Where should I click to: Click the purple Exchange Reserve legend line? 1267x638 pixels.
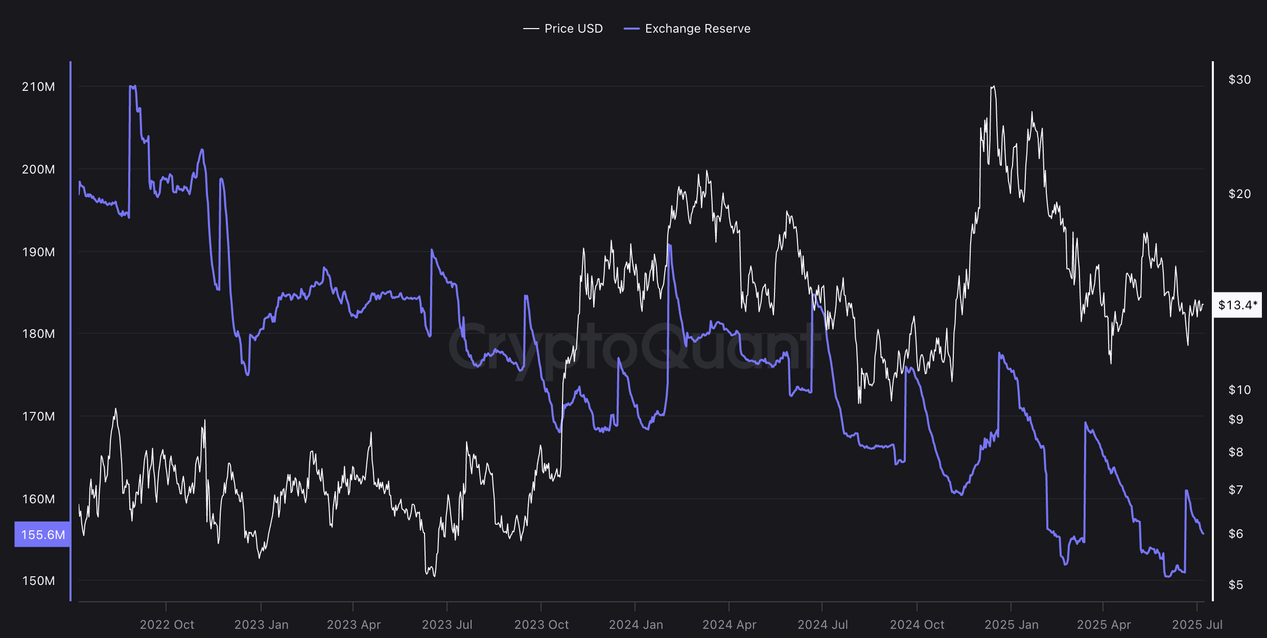(632, 29)
